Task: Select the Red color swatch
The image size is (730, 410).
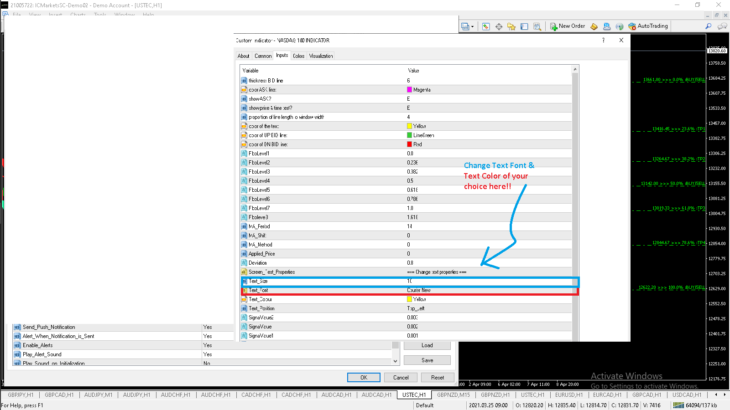Action: pyautogui.click(x=410, y=144)
